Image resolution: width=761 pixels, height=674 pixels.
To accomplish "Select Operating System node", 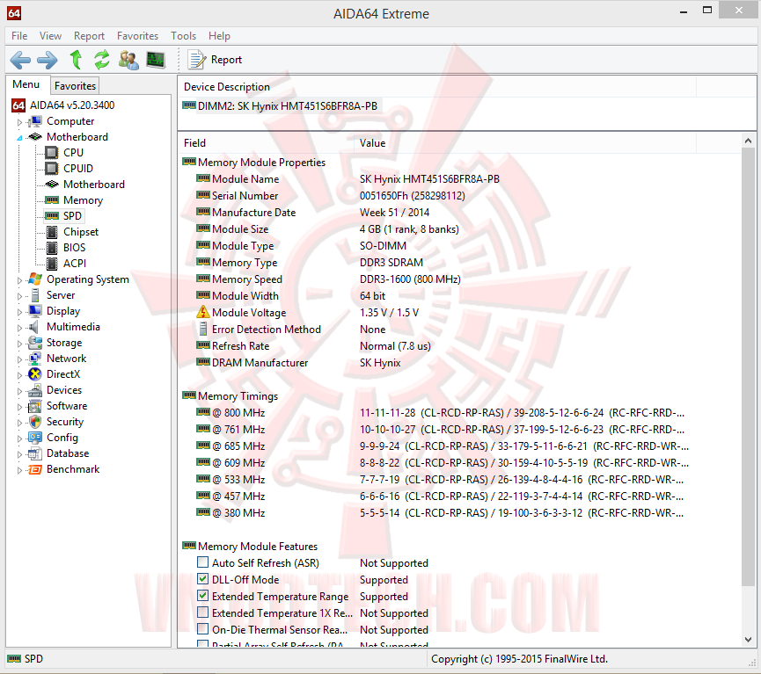I will coord(88,279).
